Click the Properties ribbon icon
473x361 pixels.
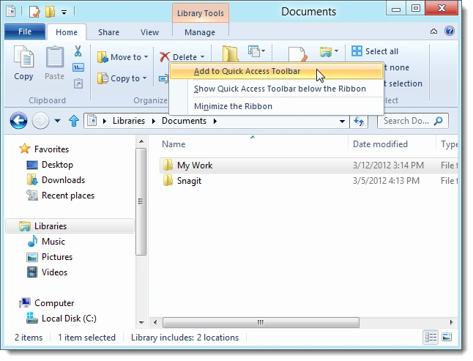coord(297,54)
